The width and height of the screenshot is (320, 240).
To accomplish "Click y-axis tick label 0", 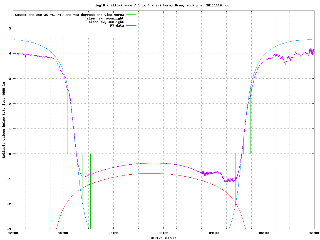I will click(10, 154).
